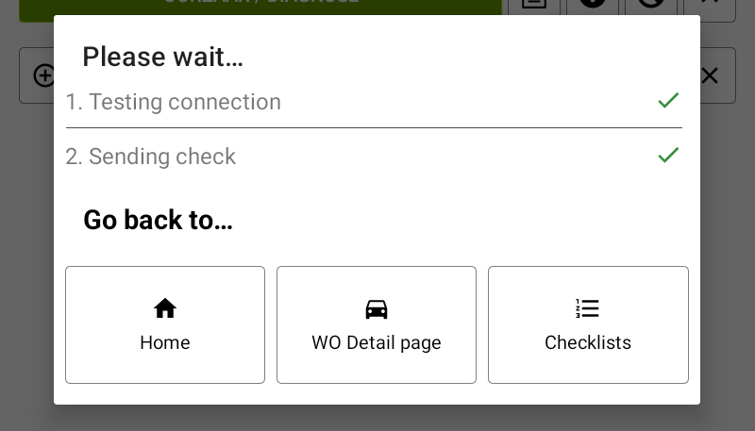Click the X icon right of dialog
Image resolution: width=755 pixels, height=431 pixels.
(x=710, y=75)
